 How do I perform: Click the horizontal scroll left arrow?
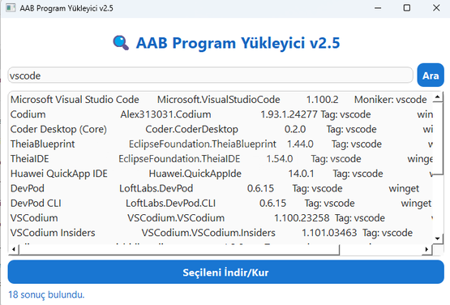(14, 249)
